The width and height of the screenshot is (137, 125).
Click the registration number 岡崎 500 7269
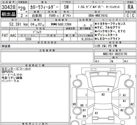(61, 24)
